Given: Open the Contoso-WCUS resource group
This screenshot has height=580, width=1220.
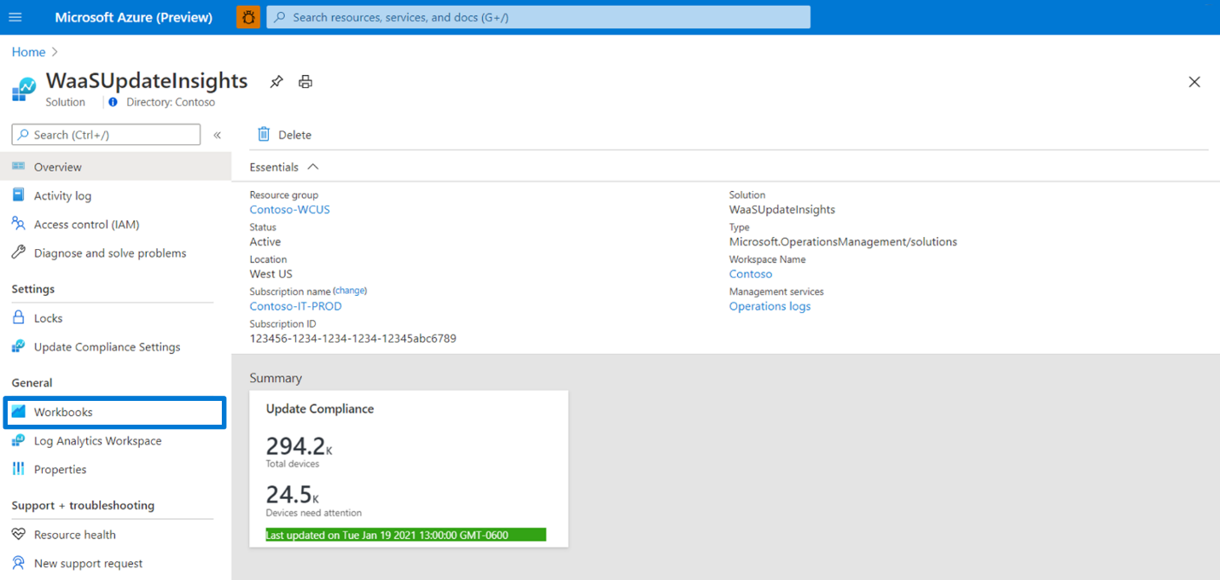Looking at the screenshot, I should pyautogui.click(x=289, y=209).
